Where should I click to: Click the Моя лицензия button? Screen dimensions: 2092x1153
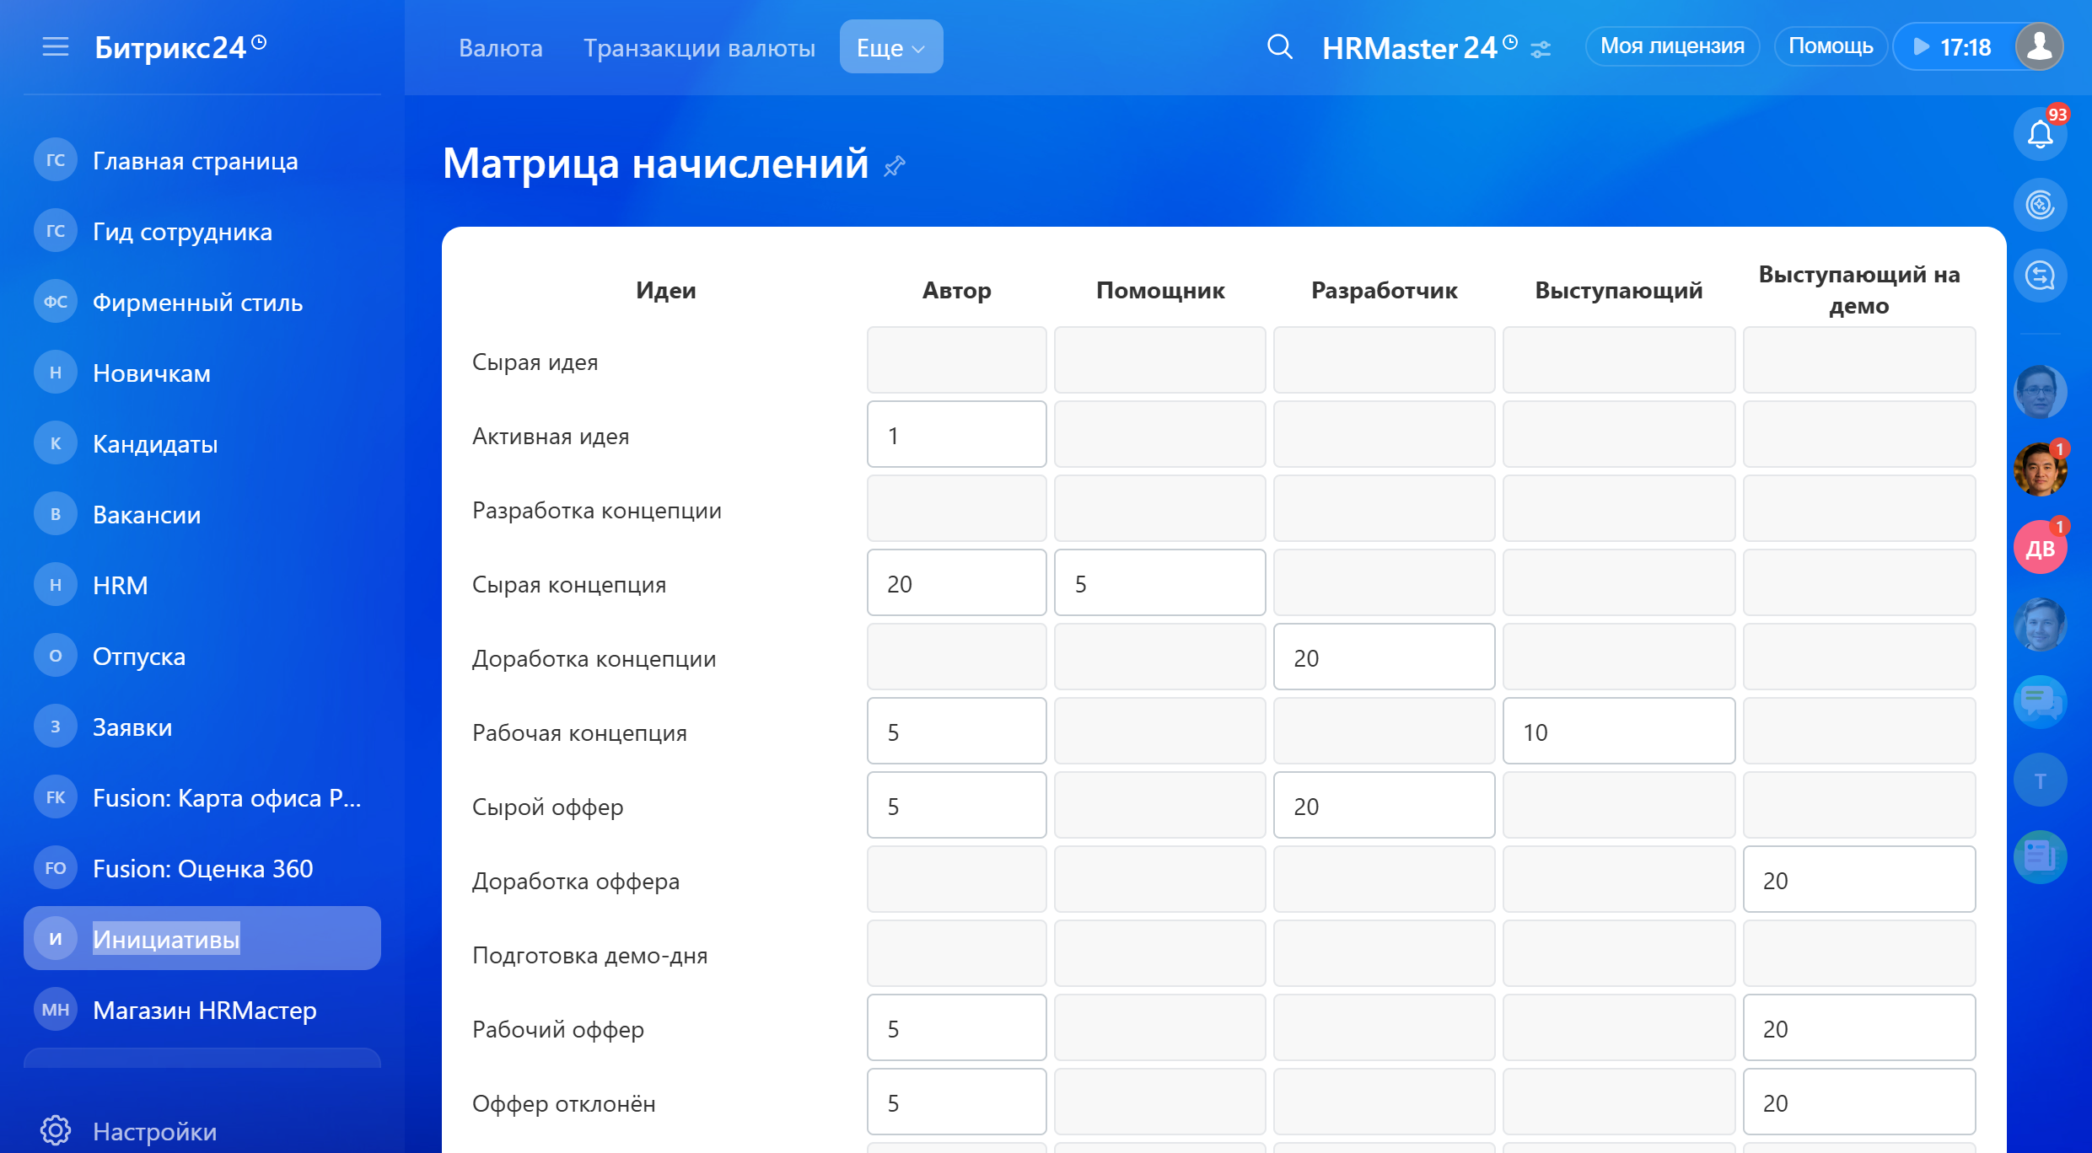coord(1671,46)
